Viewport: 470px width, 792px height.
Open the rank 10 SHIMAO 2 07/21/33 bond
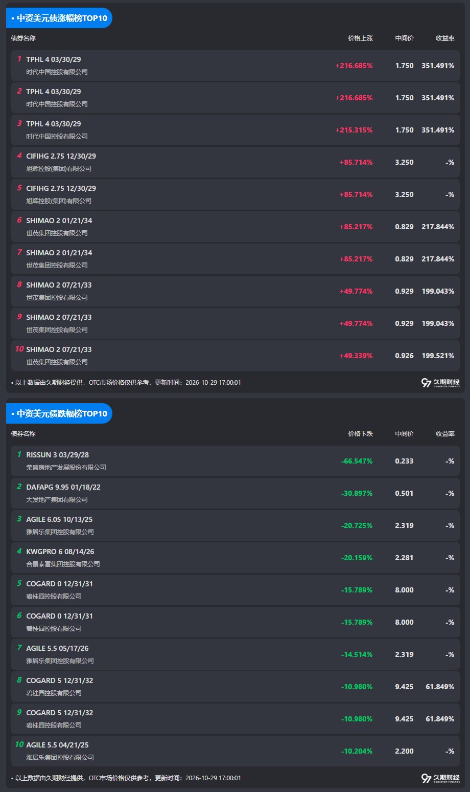coord(236,356)
